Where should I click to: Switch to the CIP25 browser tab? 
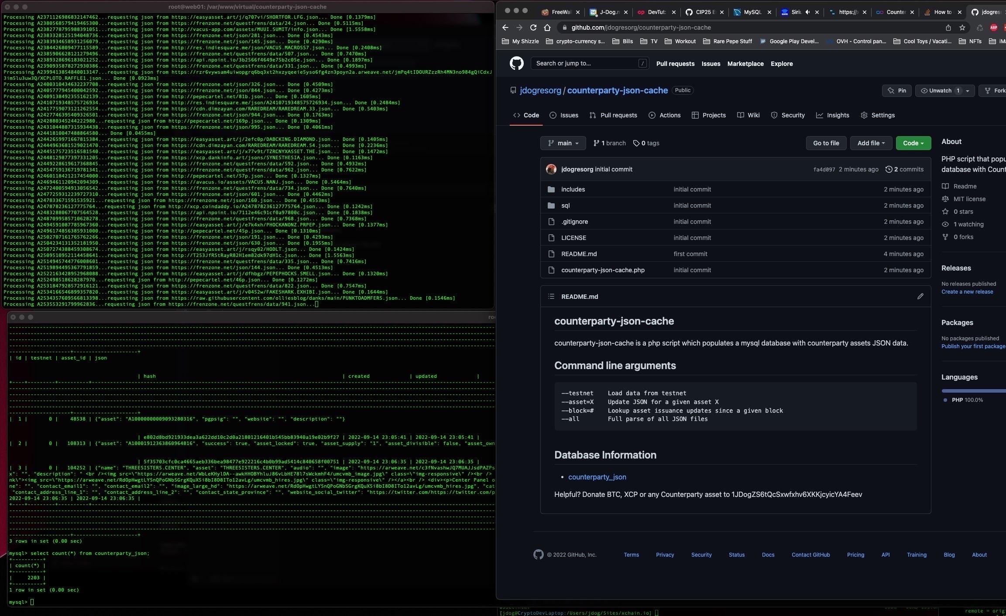(704, 12)
